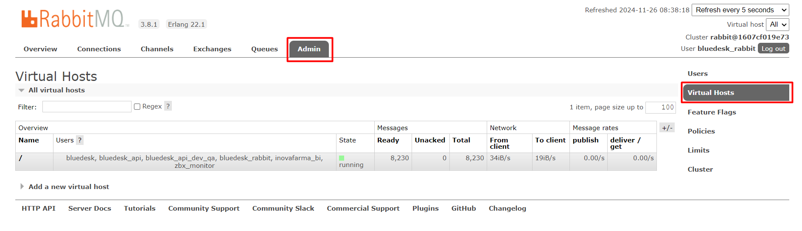Viewport: 802px width, 231px height.
Task: Click the publish column header
Action: (585, 140)
